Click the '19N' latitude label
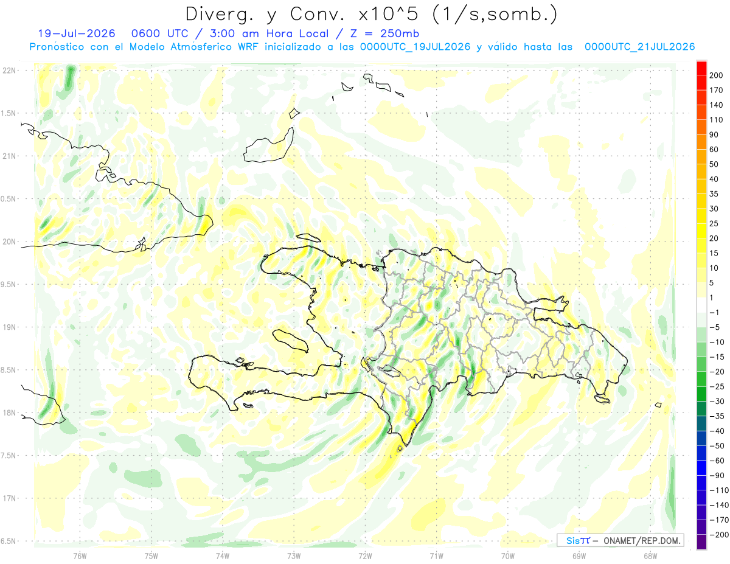730x564 pixels. click(9, 327)
